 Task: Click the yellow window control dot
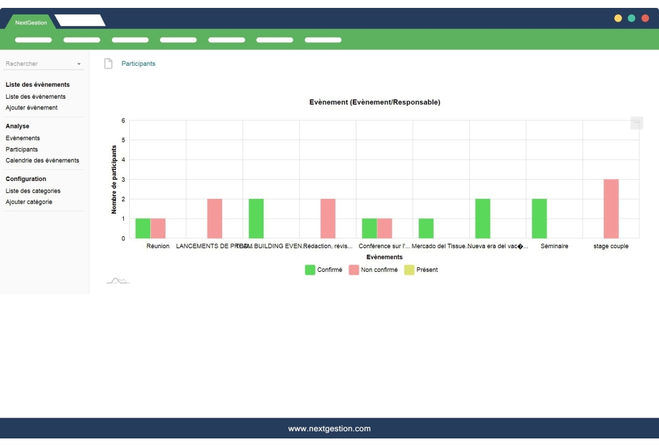point(618,18)
